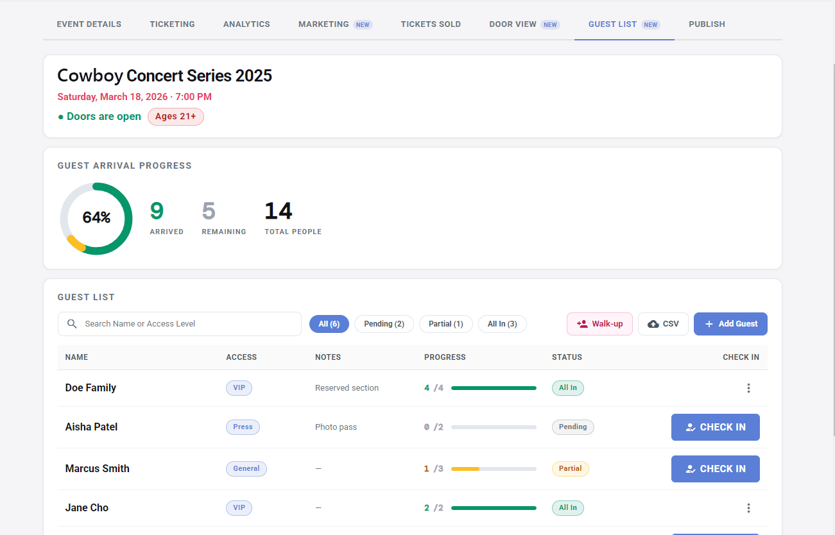Click the Reserved section note
Screen dimensions: 835x535
[347, 388]
